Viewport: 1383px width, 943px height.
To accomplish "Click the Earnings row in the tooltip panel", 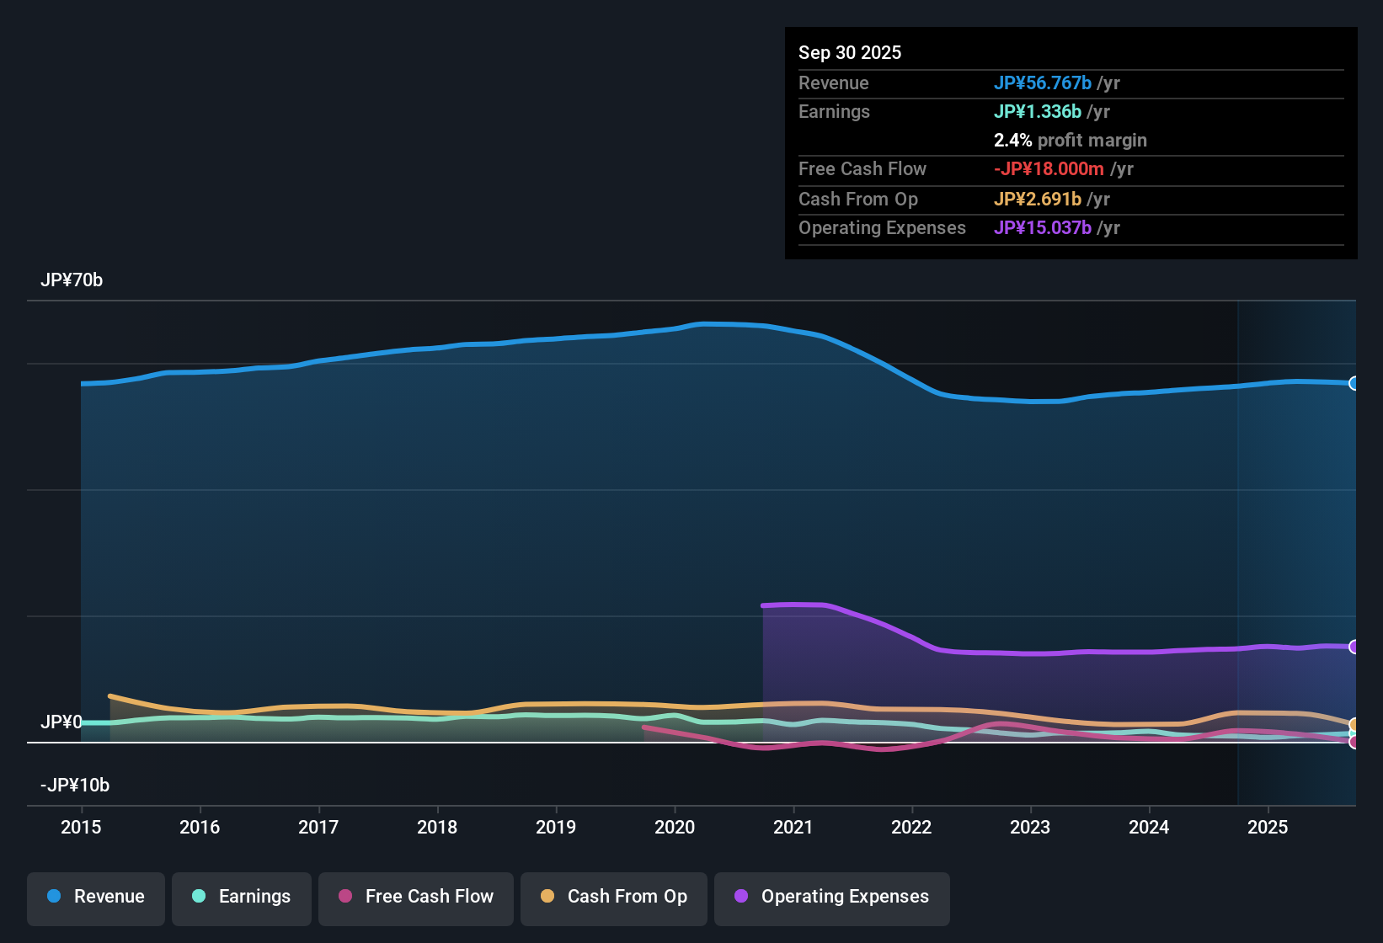I will pos(834,111).
